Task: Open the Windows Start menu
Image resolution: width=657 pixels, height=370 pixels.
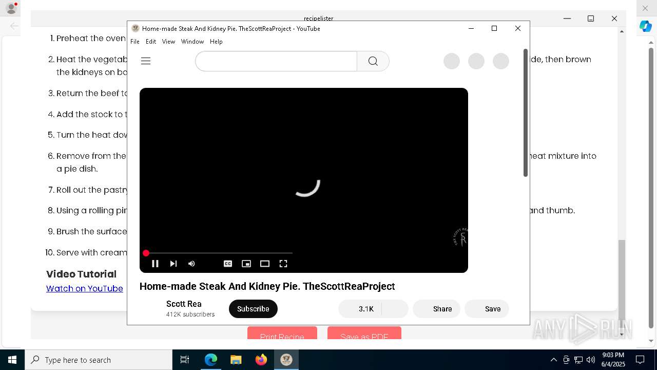Action: (12, 360)
